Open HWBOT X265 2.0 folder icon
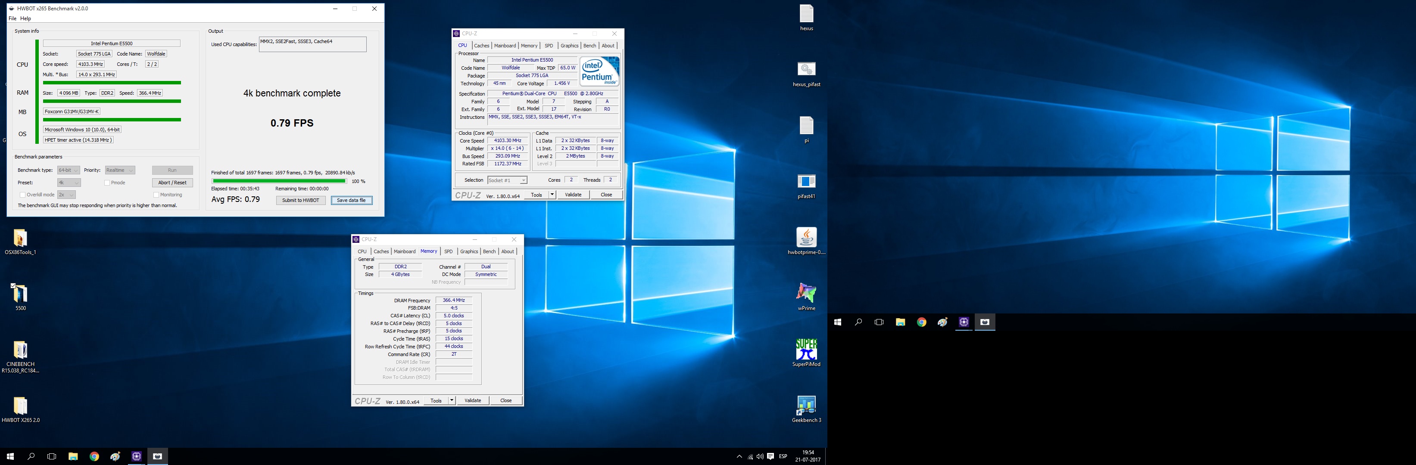 (20, 409)
